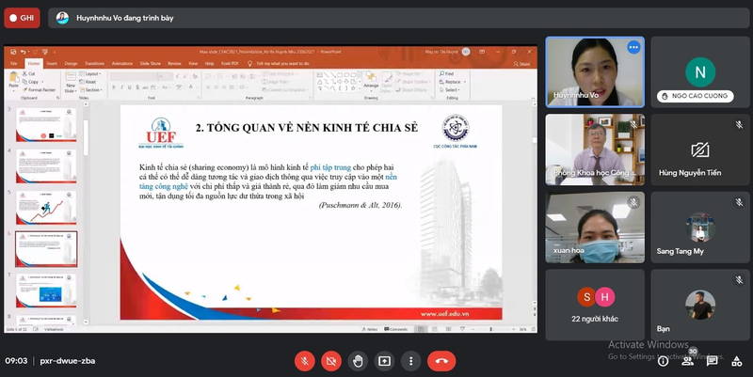
Task: Click the red GHI recording indicator
Action: (x=21, y=17)
